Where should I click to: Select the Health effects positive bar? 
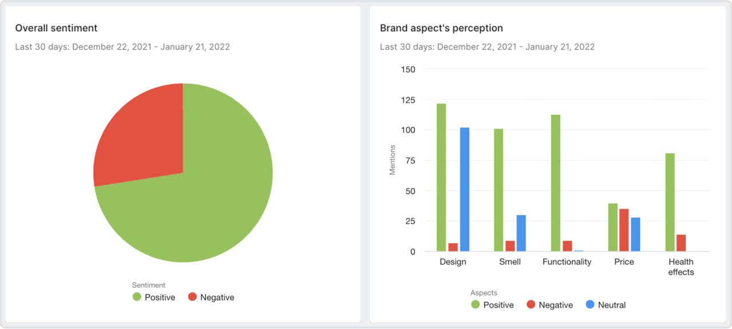tap(670, 202)
